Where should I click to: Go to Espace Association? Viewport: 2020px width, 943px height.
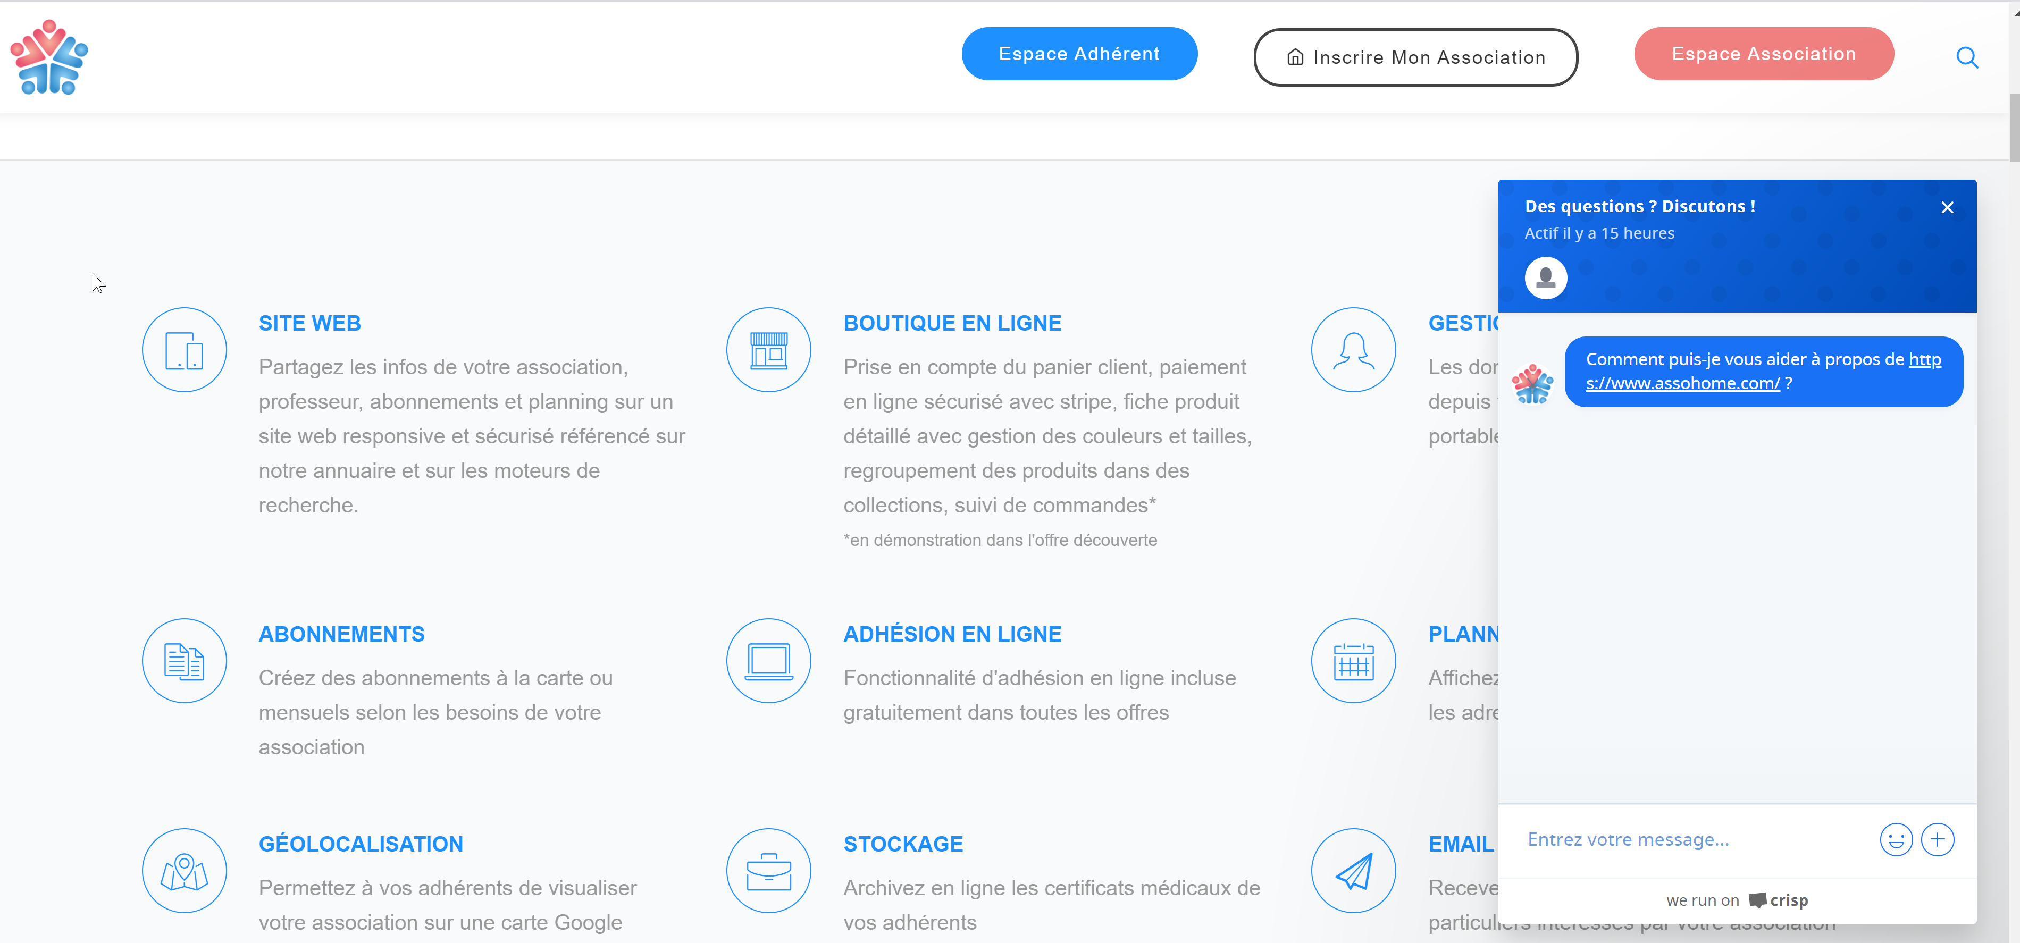1763,54
